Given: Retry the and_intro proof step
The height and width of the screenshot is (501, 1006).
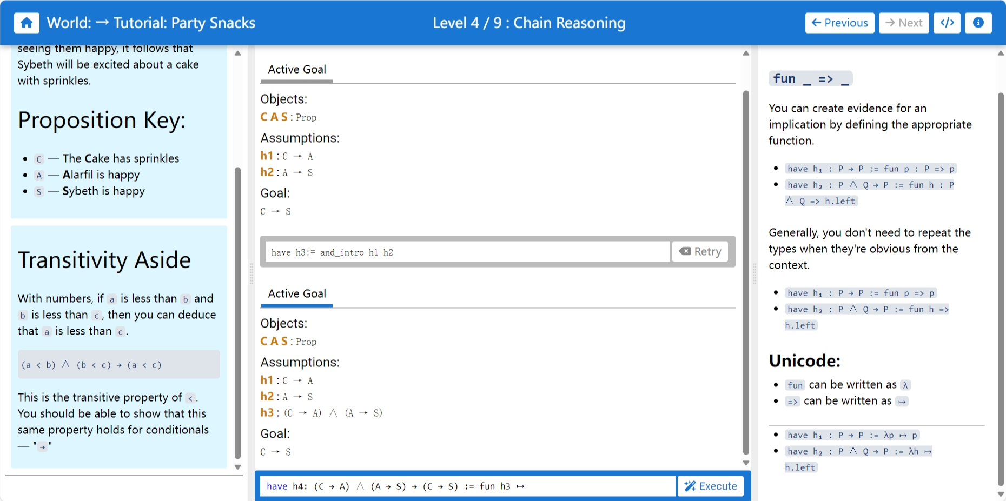Looking at the screenshot, I should [700, 251].
